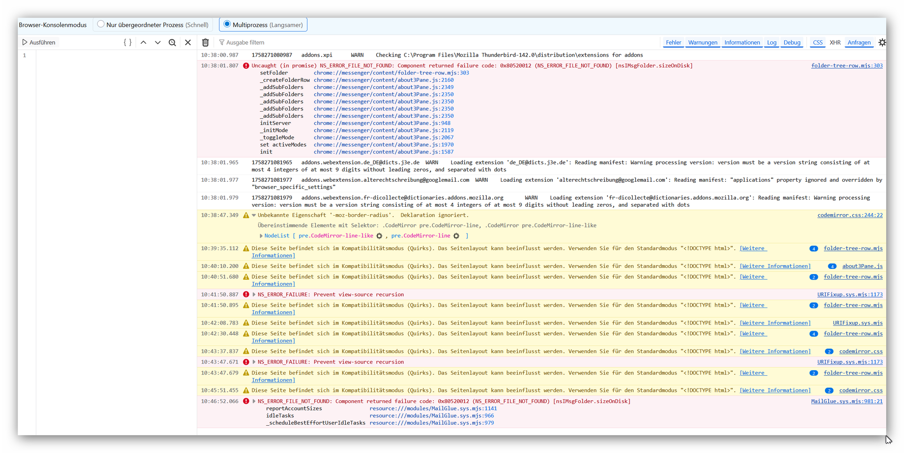The width and height of the screenshot is (904, 453).
Task: Go to previous expression with up arrow
Action: [144, 42]
